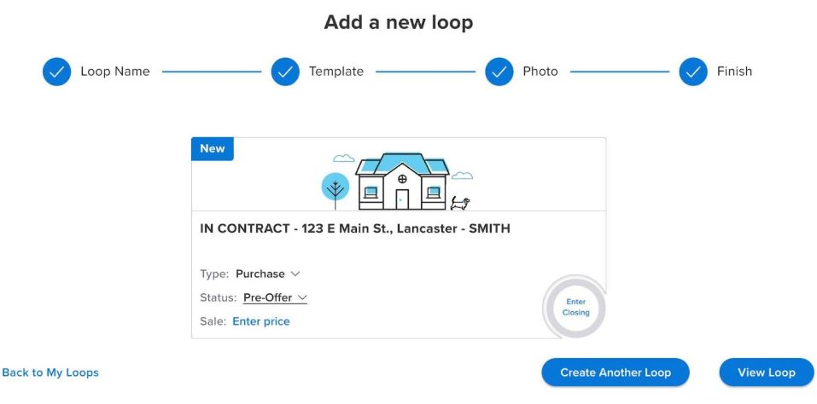Viewport: 817px width, 404px height.
Task: Click the tree icon left of house
Action: coord(335,189)
